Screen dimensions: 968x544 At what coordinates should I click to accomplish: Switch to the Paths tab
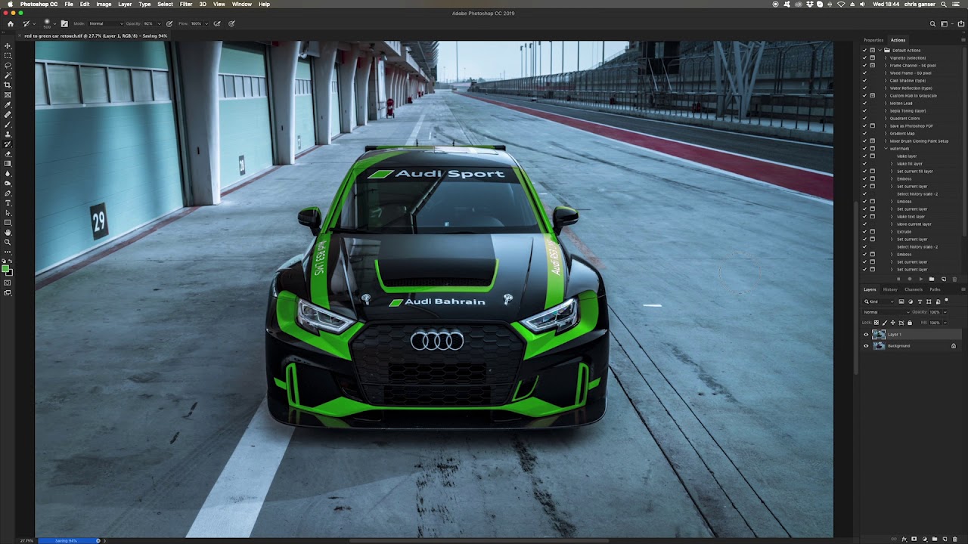pos(935,289)
